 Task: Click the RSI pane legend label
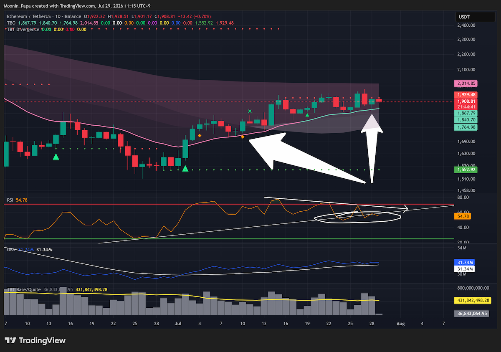click(10, 200)
